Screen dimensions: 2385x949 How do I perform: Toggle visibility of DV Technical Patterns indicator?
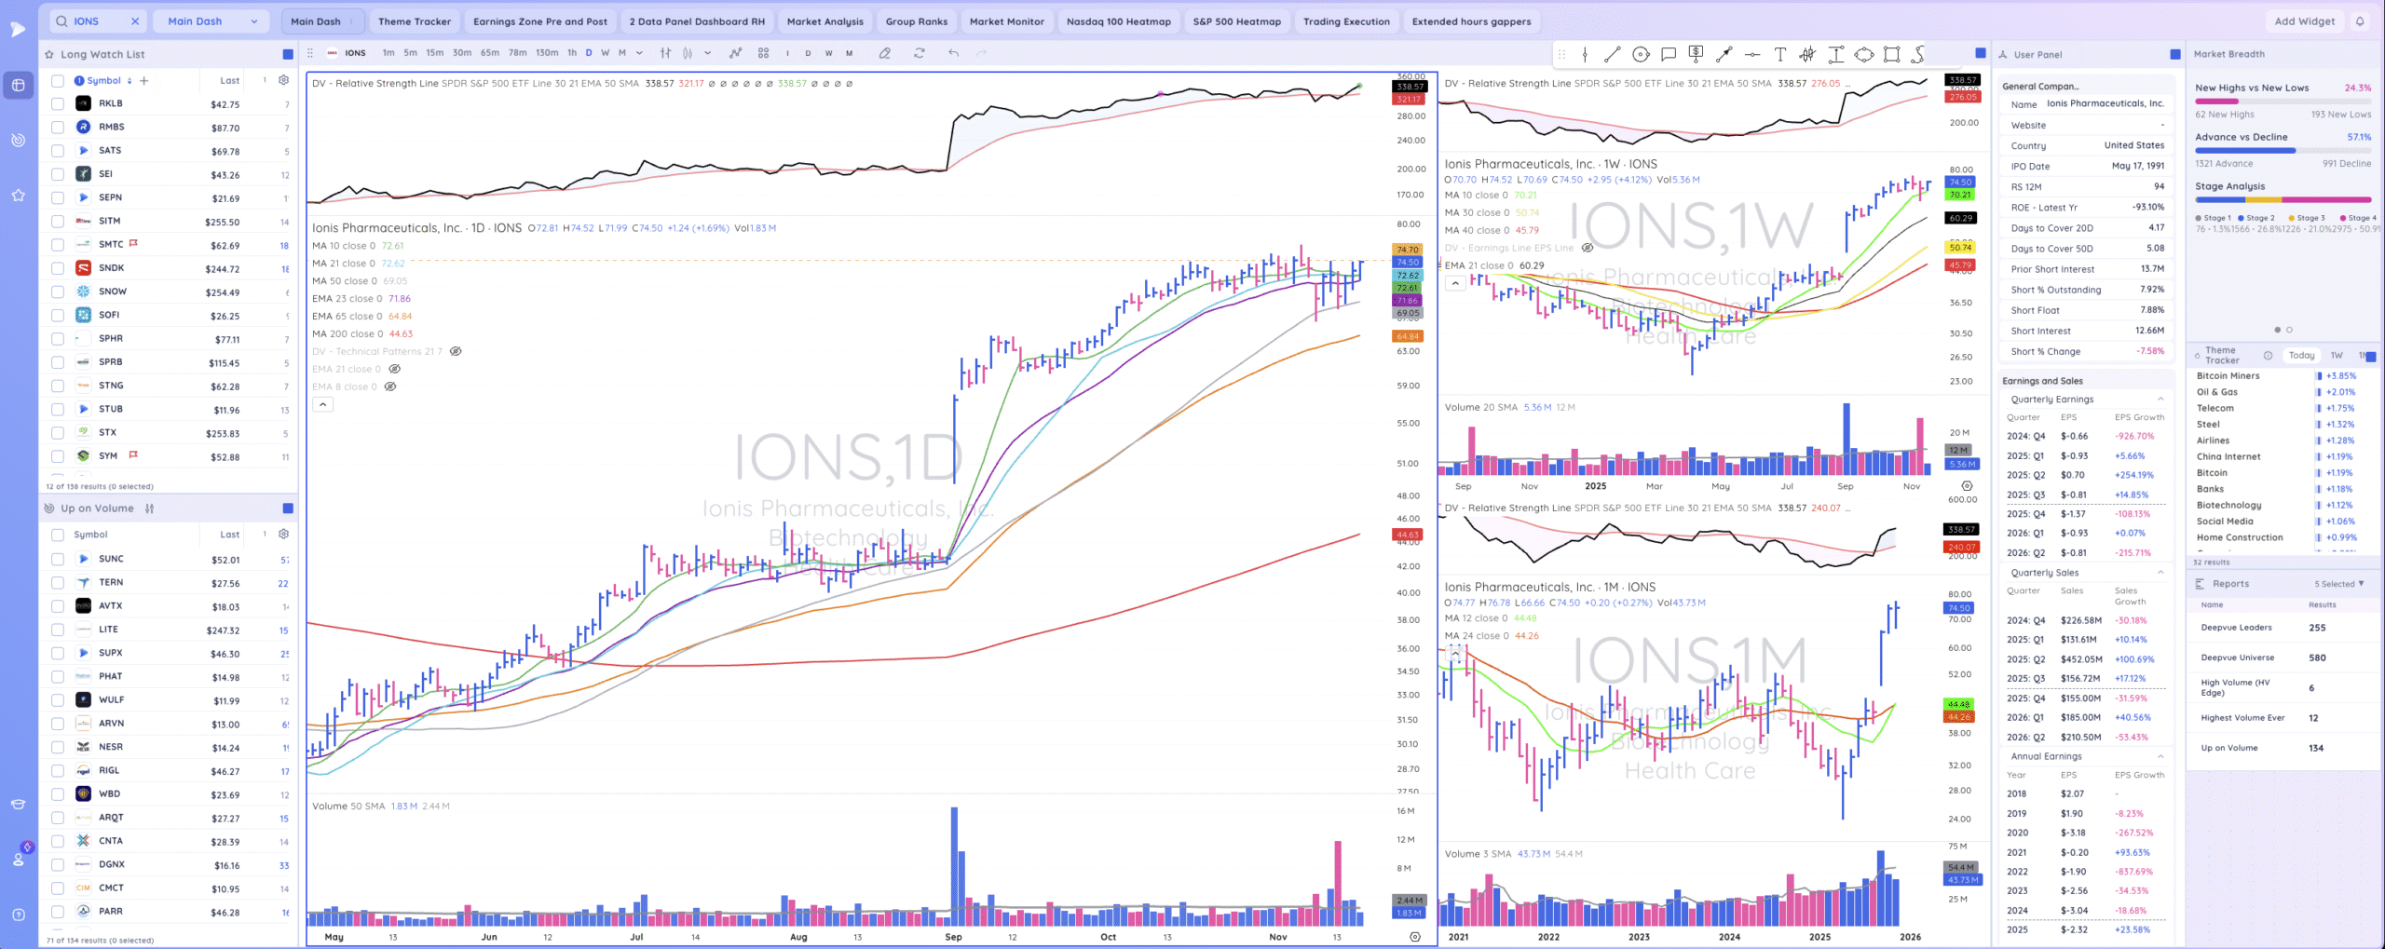coord(456,351)
